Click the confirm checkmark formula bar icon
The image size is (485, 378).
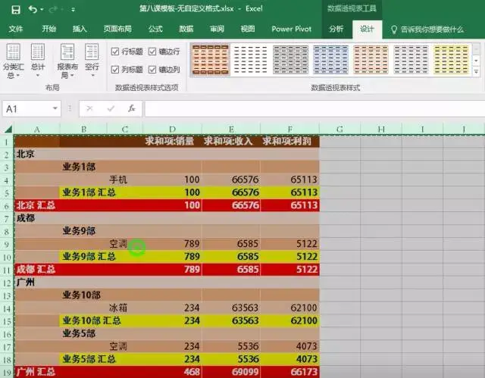(111, 108)
